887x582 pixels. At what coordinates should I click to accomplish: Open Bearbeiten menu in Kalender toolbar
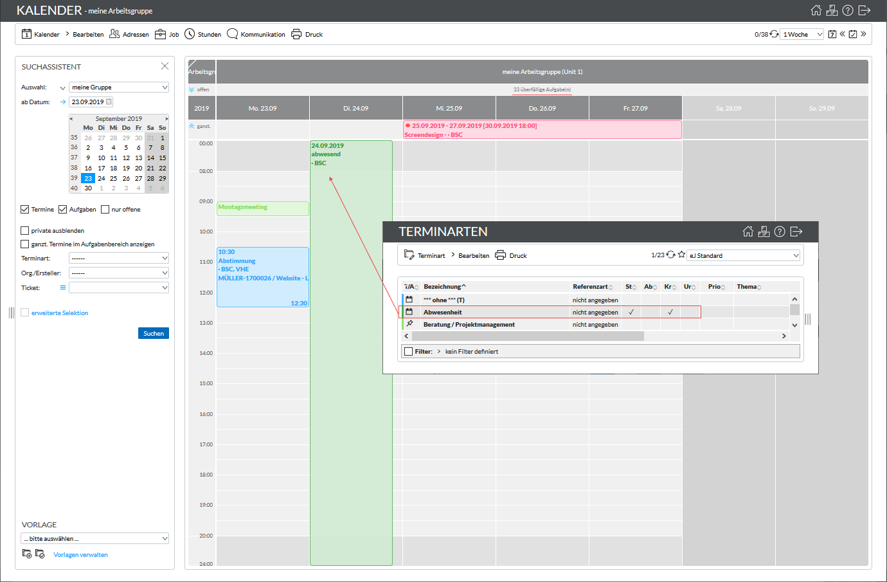coord(88,34)
